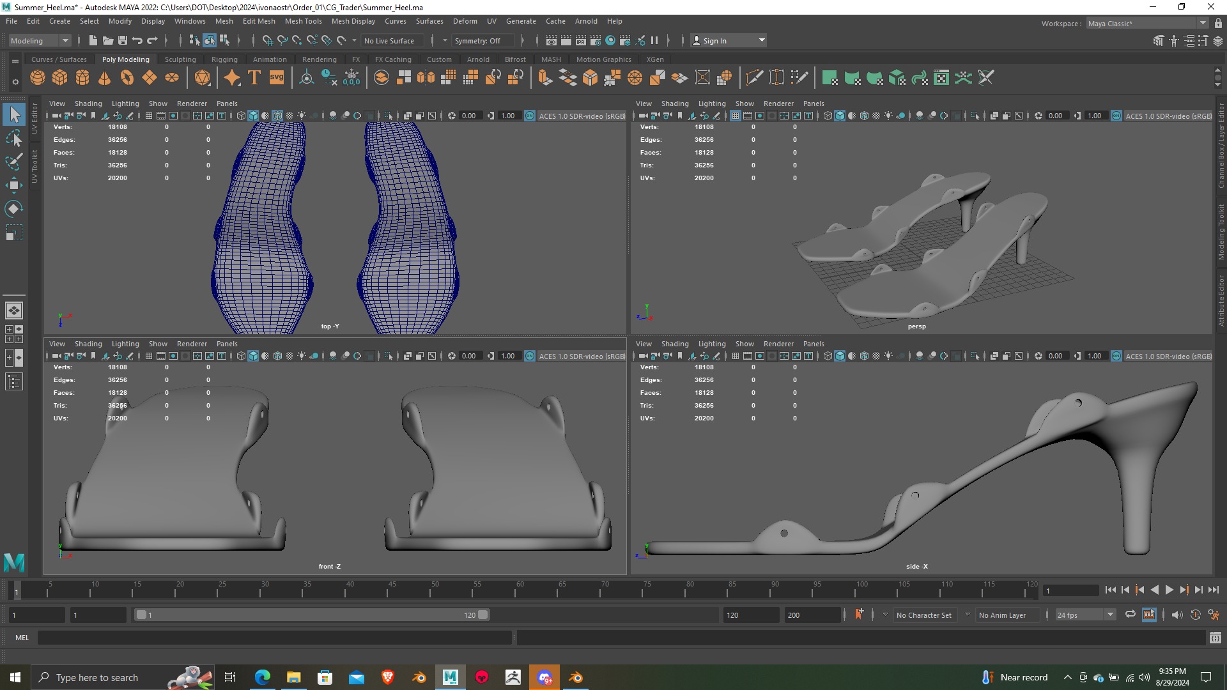This screenshot has height=690, width=1227.
Task: Open the 24 fps frame rate dropdown
Action: 1084,615
